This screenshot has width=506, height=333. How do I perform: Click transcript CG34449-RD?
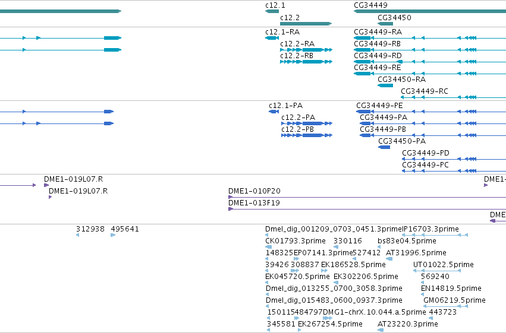coord(378,56)
